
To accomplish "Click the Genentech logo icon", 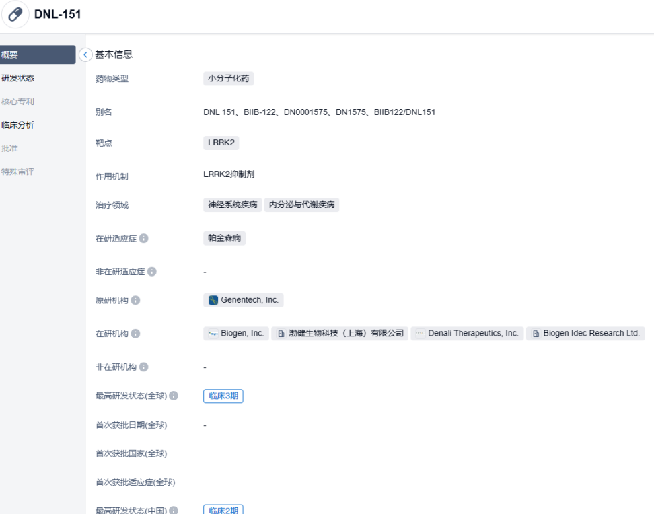I will point(213,301).
